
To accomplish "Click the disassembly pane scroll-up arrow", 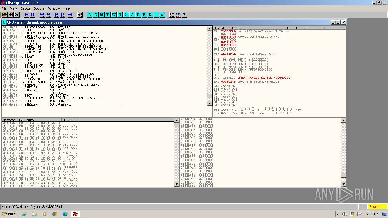I will (210, 28).
